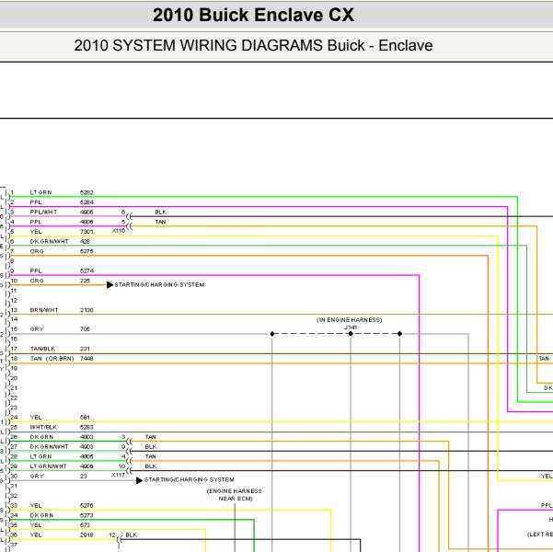Click TAN label at X117 terminal 4
553x552 pixels.
point(151,456)
